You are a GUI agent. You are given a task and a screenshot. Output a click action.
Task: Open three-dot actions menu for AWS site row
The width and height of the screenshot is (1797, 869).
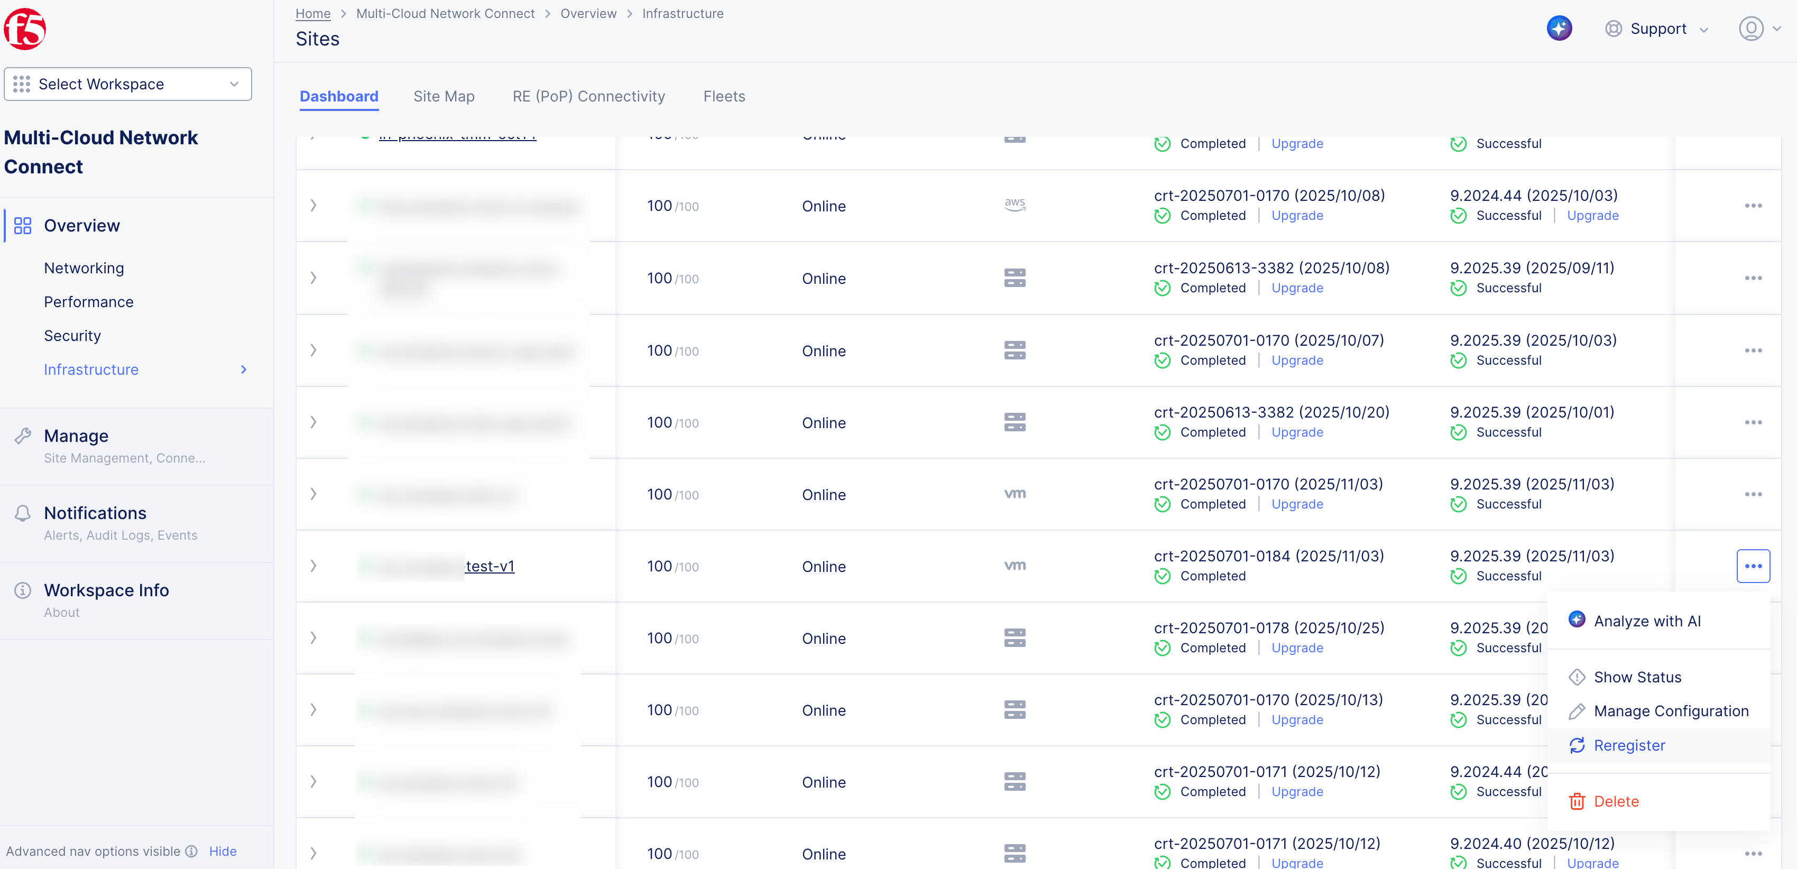pyautogui.click(x=1753, y=206)
